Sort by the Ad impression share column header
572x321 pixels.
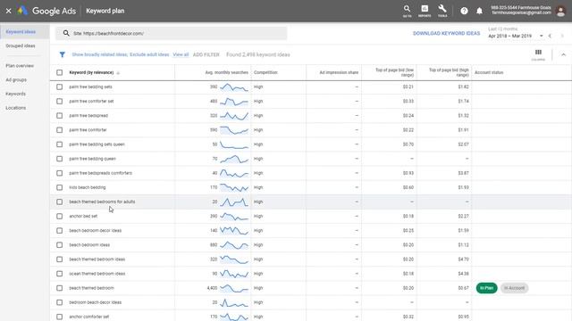coord(339,72)
